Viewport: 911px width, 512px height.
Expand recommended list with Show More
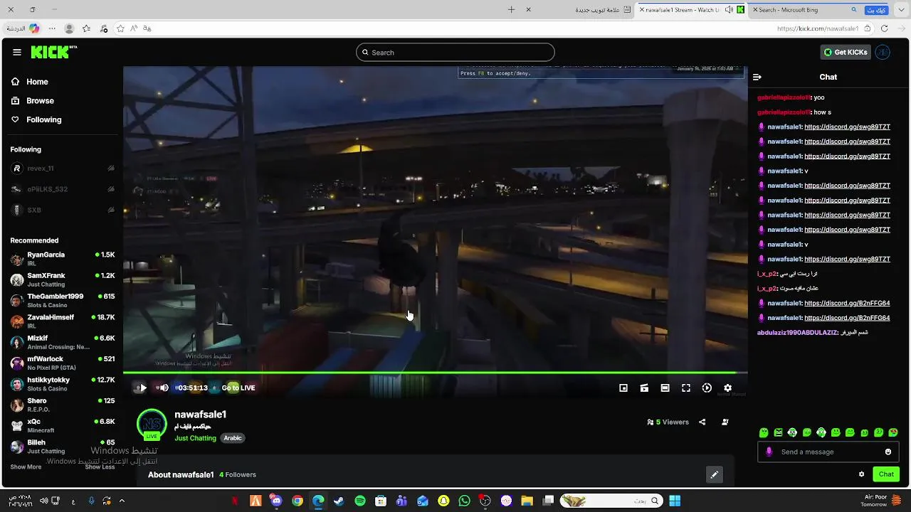[26, 467]
